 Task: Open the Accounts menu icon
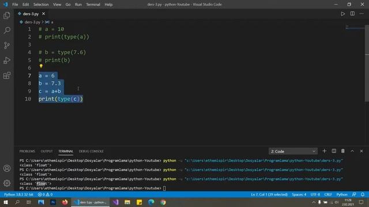tap(7, 168)
